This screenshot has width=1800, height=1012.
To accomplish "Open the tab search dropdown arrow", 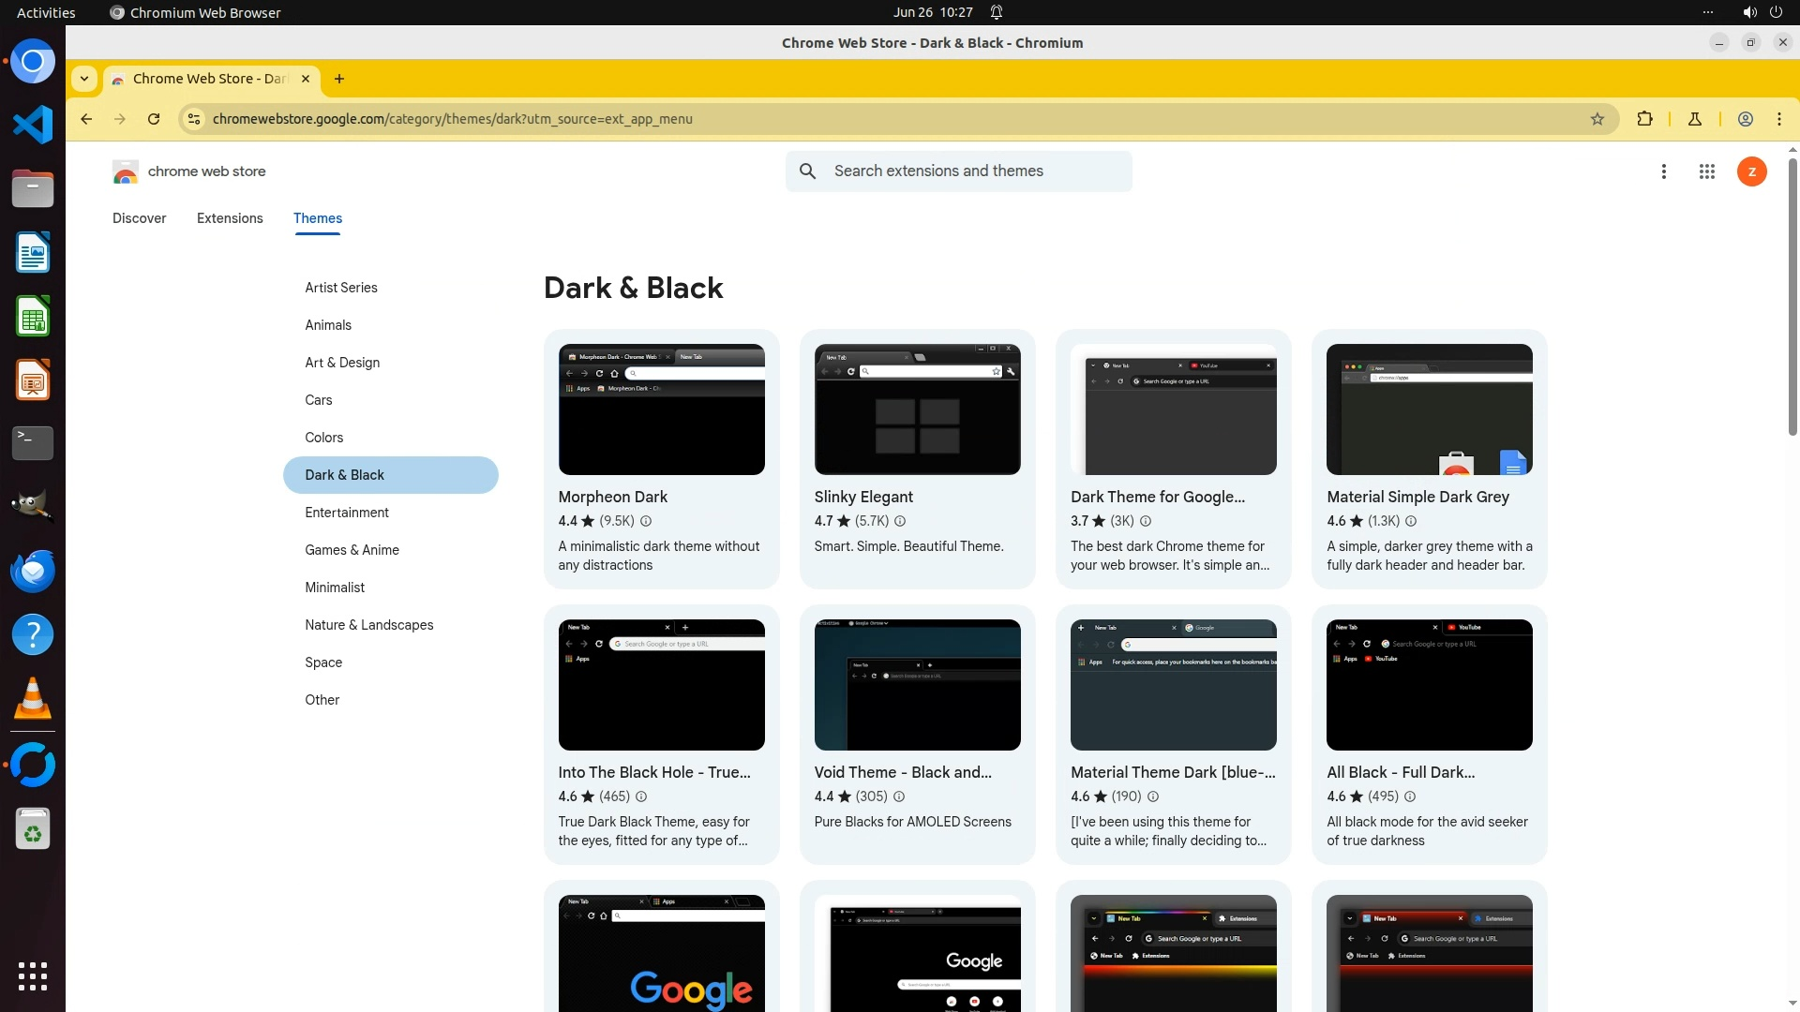I will pos(84,79).
